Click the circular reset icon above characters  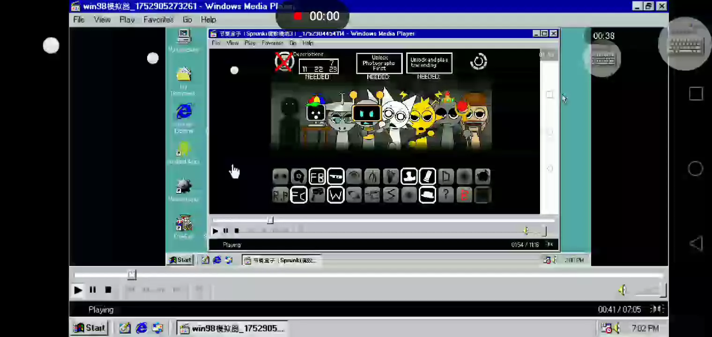click(478, 62)
